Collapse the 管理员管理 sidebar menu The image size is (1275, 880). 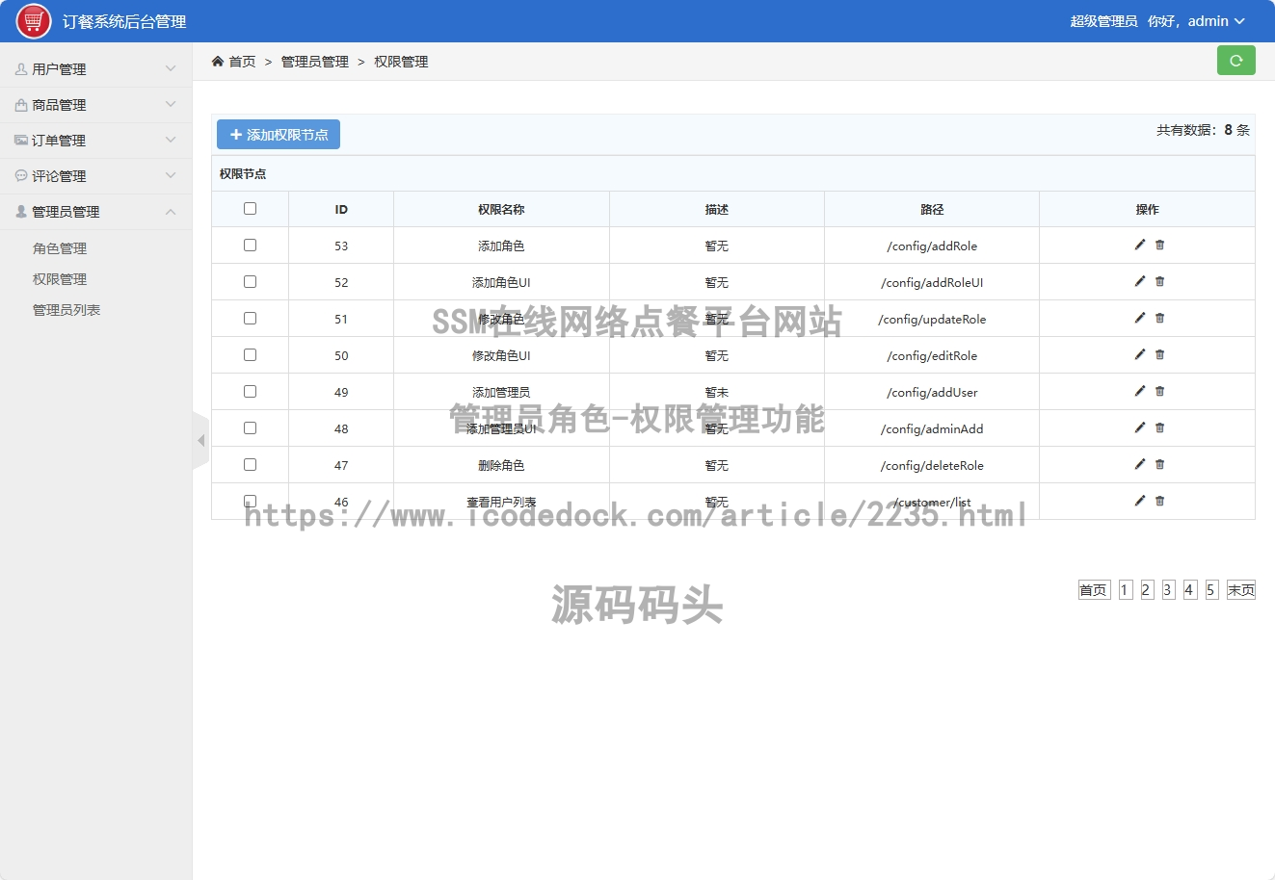point(95,212)
